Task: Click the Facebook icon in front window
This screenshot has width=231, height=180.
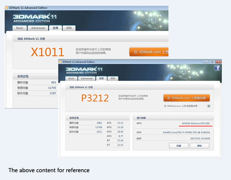Action: 217,68
